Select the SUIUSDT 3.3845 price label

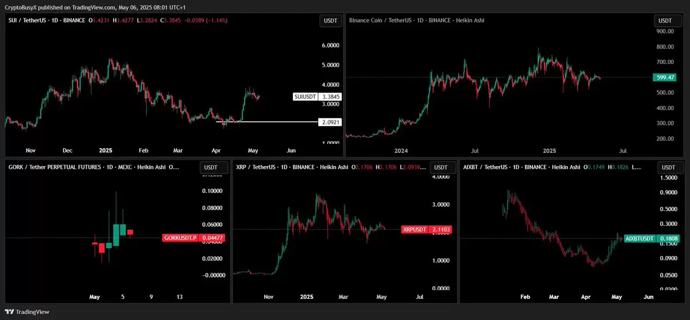click(x=318, y=97)
